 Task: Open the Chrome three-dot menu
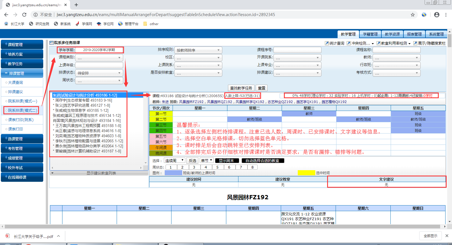[x=446, y=15]
